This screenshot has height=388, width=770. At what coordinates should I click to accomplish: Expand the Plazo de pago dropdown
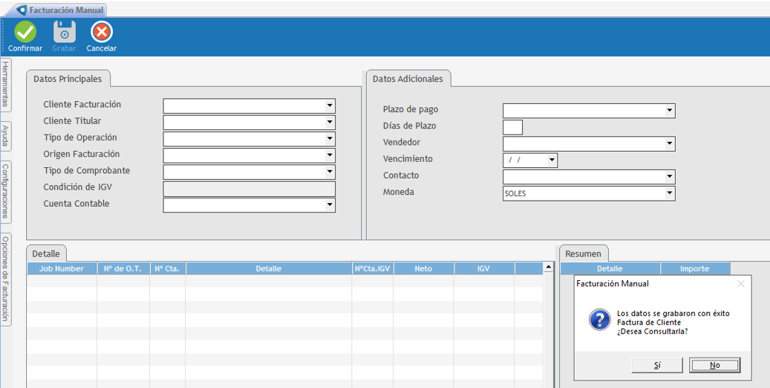(x=670, y=111)
